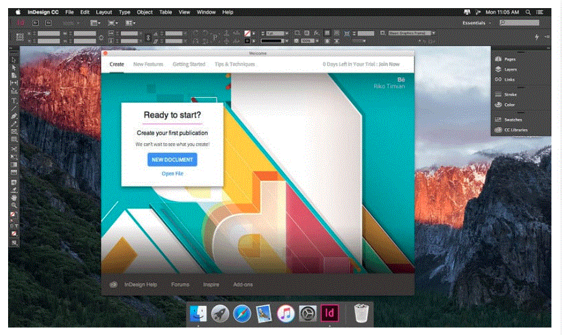Switch to the Getting Started tab
The image size is (562, 335).
(189, 64)
